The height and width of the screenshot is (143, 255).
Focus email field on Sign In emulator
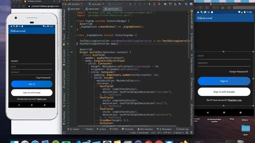[224, 56]
